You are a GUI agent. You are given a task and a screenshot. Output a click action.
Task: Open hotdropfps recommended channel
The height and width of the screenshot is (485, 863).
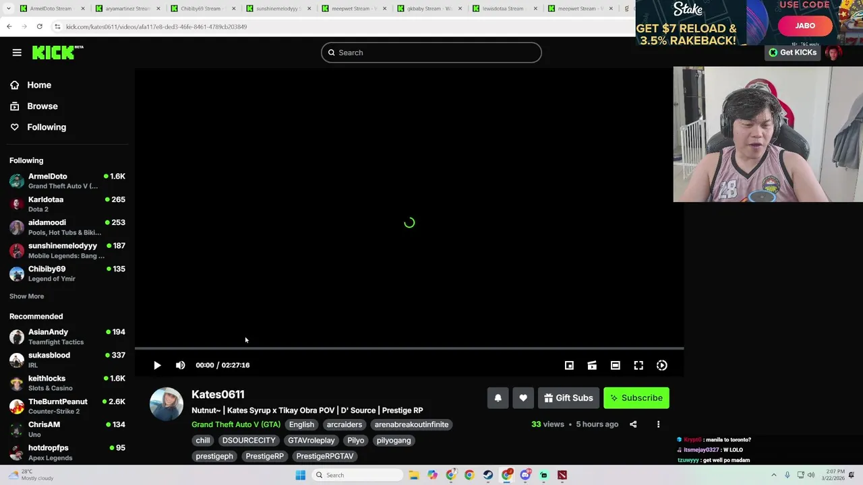(67, 453)
